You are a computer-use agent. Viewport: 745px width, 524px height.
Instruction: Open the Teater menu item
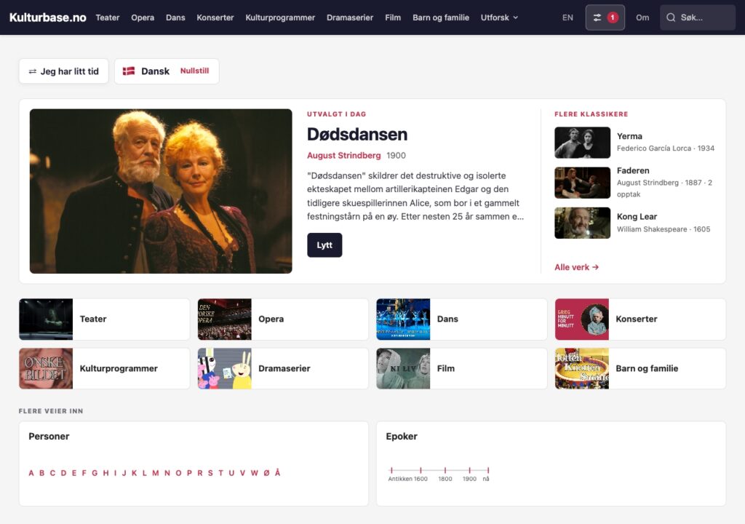click(x=108, y=17)
